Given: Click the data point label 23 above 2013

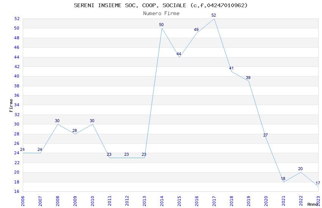Looking at the screenshot, I should [144, 154].
